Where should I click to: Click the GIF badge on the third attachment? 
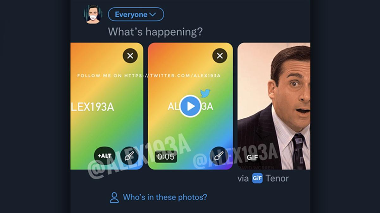252,157
